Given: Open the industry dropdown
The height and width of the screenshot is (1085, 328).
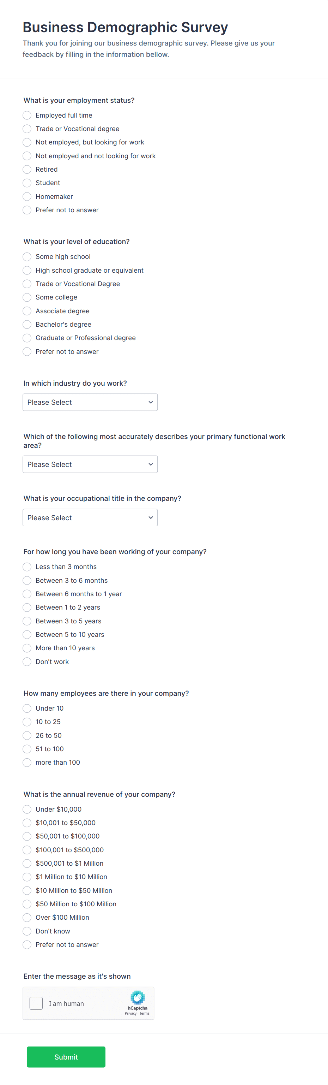Looking at the screenshot, I should coord(90,402).
